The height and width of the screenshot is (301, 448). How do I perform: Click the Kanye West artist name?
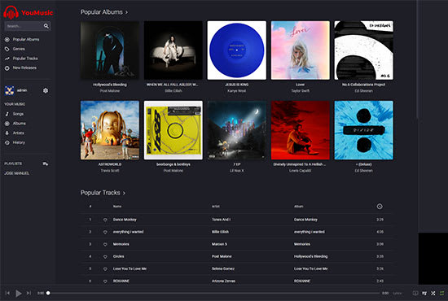click(x=236, y=91)
